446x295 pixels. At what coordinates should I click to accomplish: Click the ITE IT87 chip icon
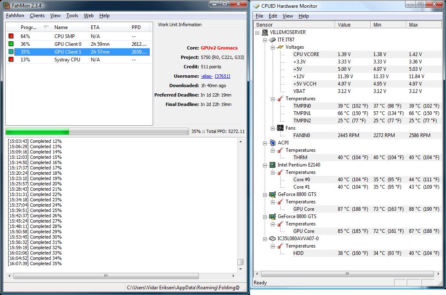[273, 40]
